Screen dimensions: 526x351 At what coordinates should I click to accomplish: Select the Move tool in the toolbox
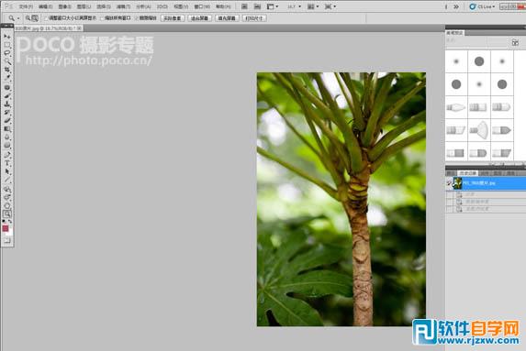7,36
